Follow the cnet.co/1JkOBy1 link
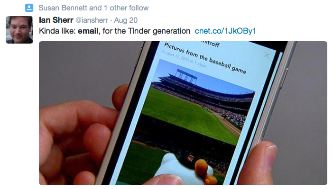 pos(225,31)
